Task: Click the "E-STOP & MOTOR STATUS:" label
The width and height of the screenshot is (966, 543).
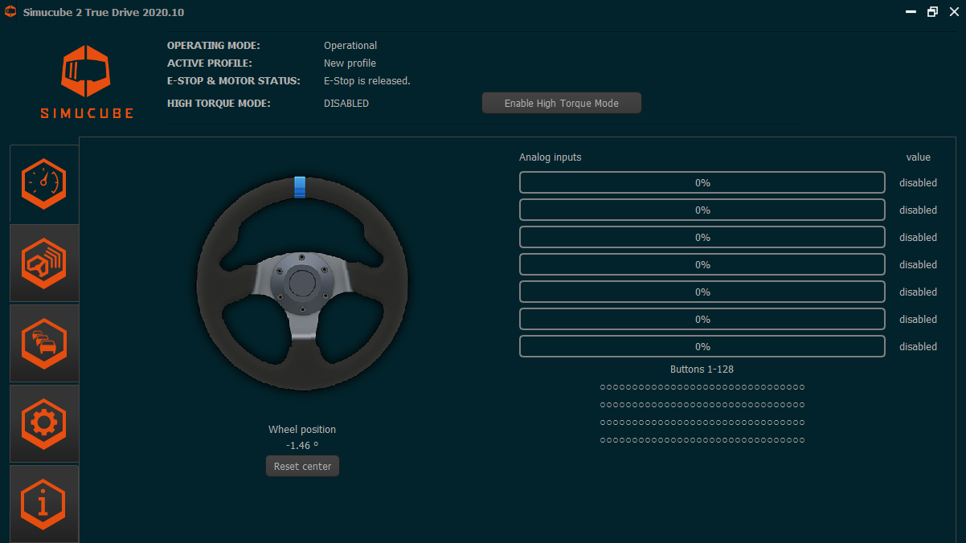Action: pyautogui.click(x=234, y=81)
